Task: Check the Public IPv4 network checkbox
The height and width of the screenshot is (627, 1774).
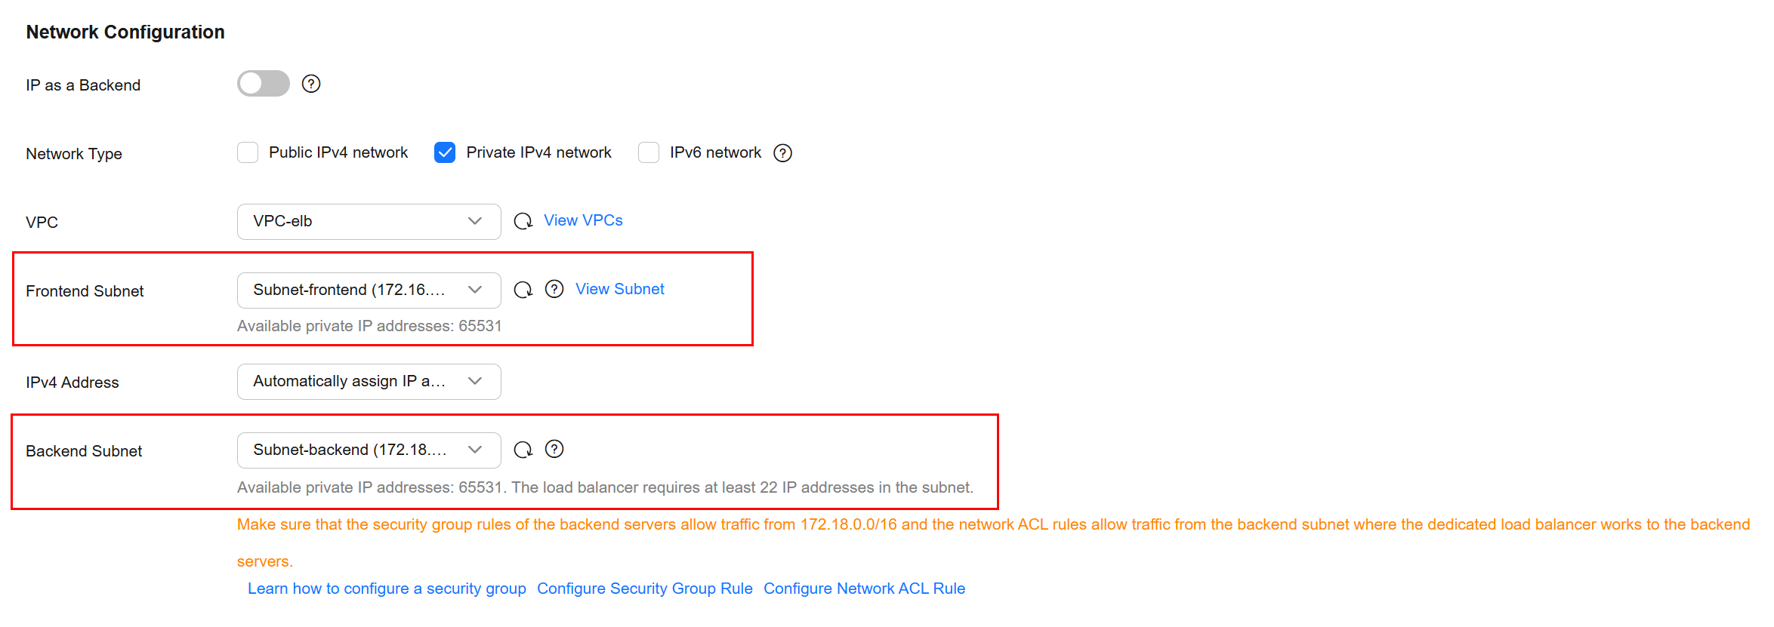Action: [x=248, y=152]
